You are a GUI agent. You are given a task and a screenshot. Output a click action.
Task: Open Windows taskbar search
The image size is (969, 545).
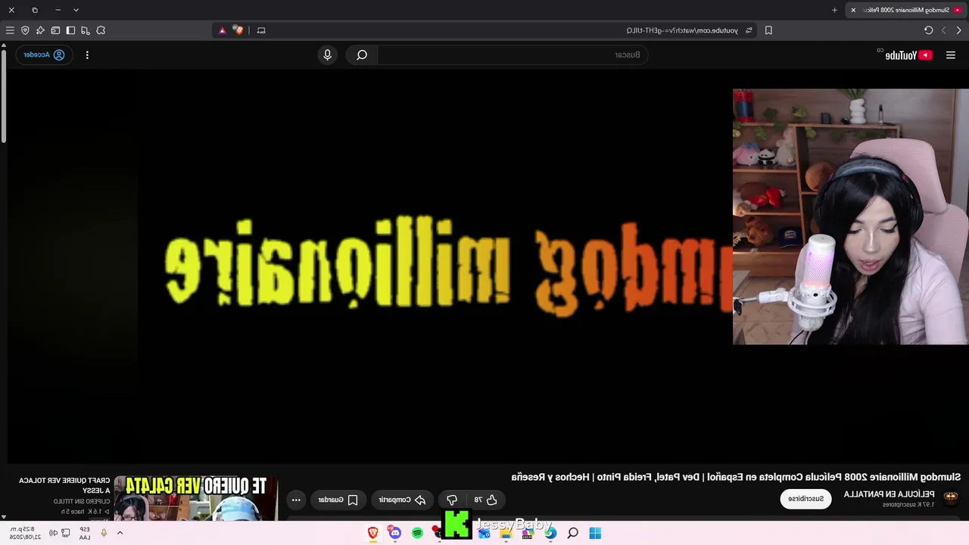click(x=573, y=533)
